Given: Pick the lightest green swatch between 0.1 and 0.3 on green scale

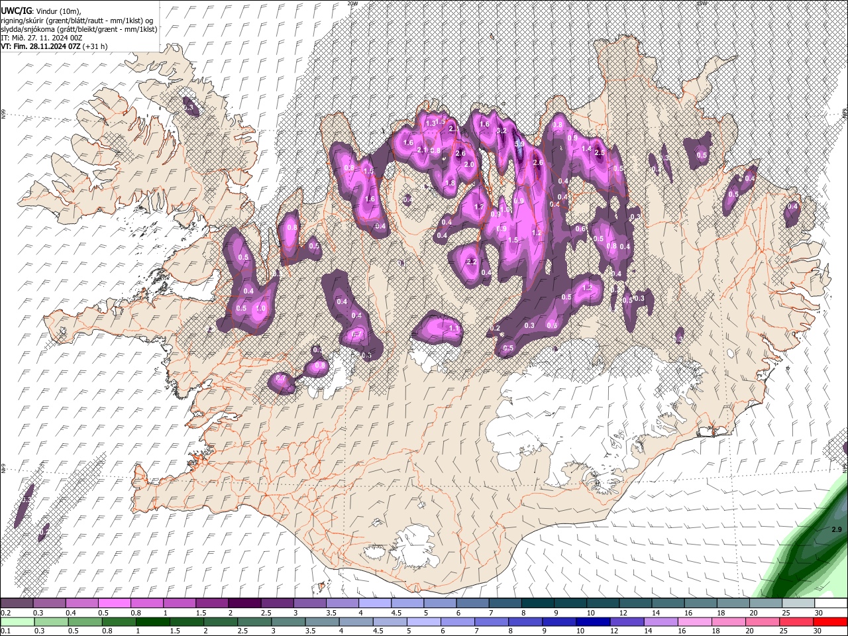Looking at the screenshot, I should (x=17, y=621).
